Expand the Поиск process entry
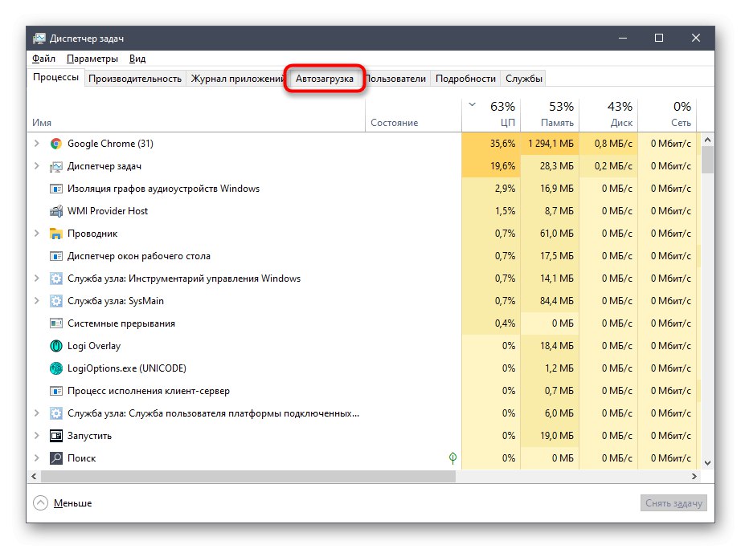Screen dimensions: 741x549 (x=36, y=458)
